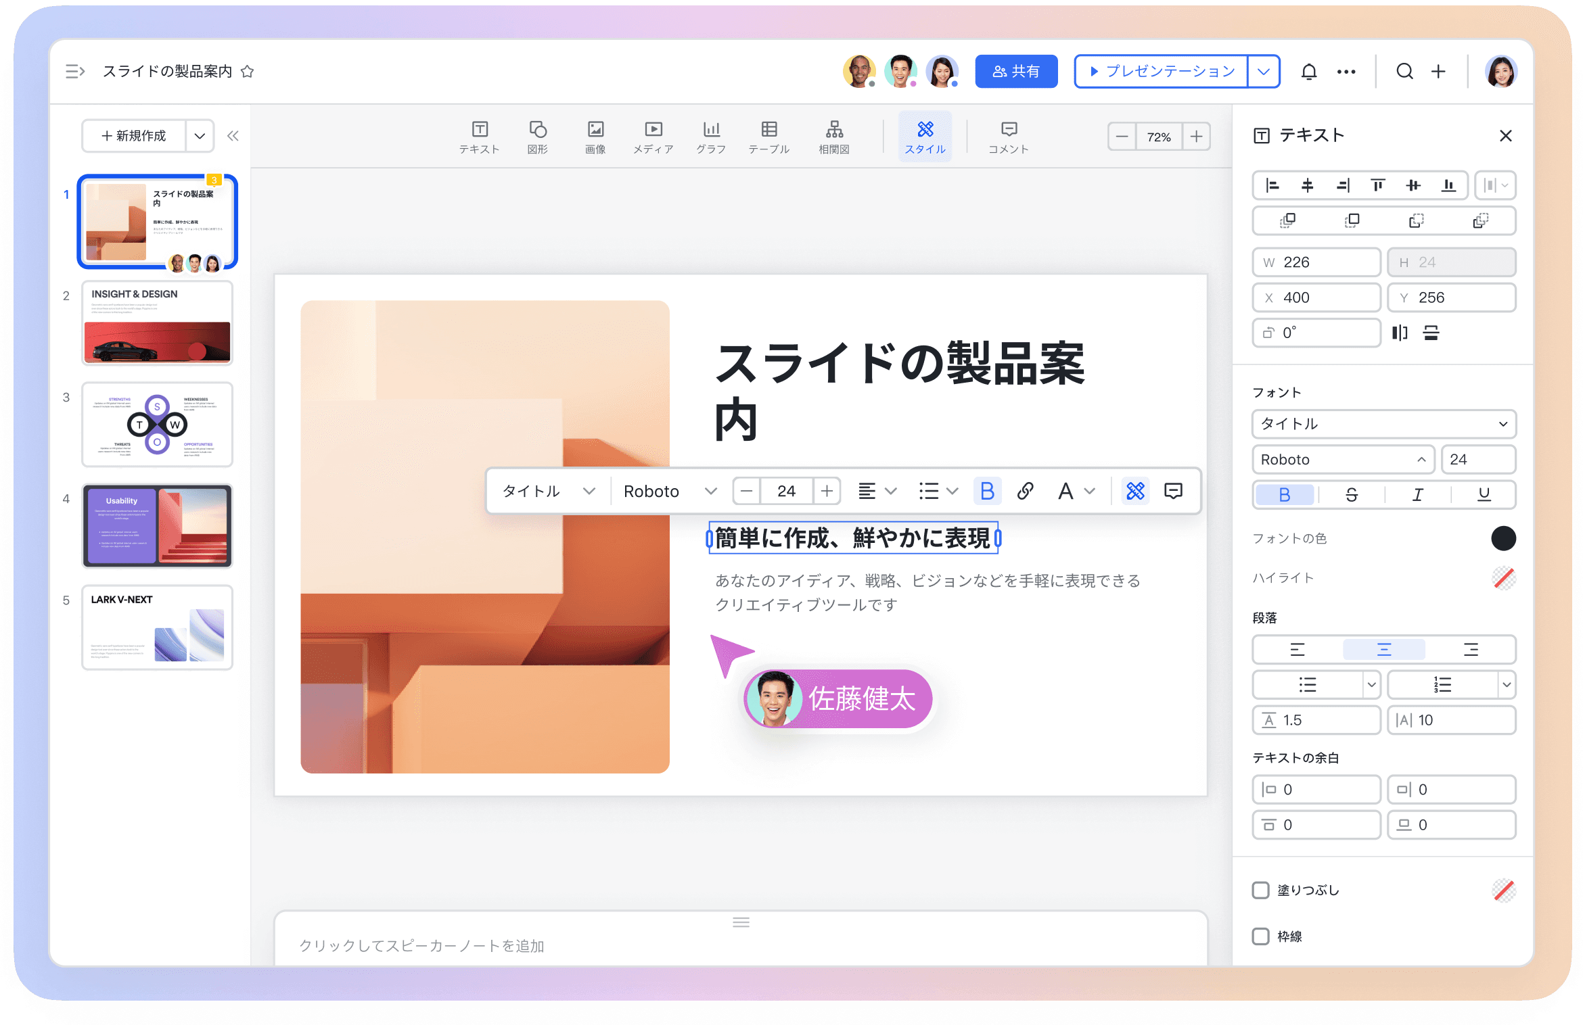Open the コメント (Comment) panel
Viewport: 1583px width, 1025px height.
click(1007, 137)
